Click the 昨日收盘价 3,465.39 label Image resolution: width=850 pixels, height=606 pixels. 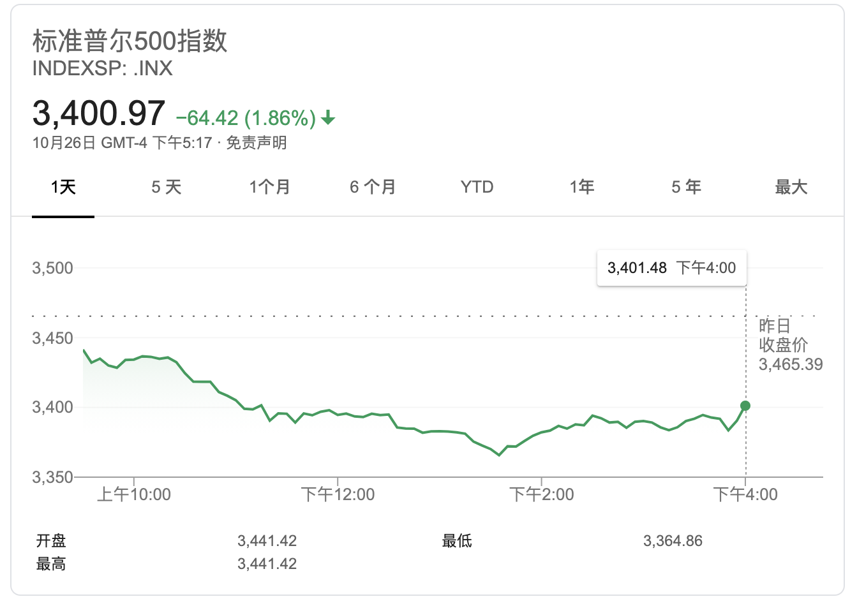[790, 345]
